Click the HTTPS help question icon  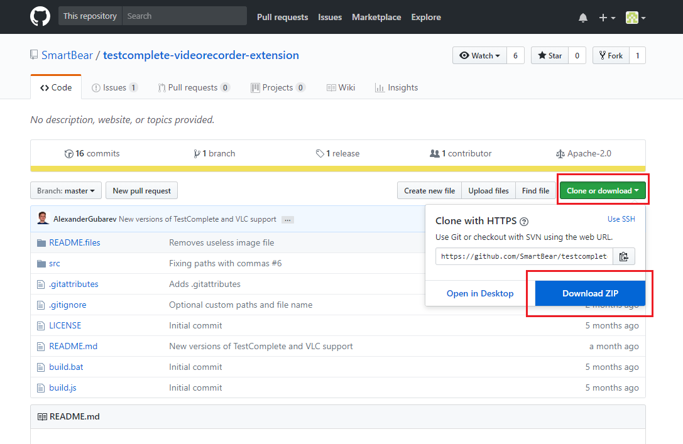click(524, 222)
